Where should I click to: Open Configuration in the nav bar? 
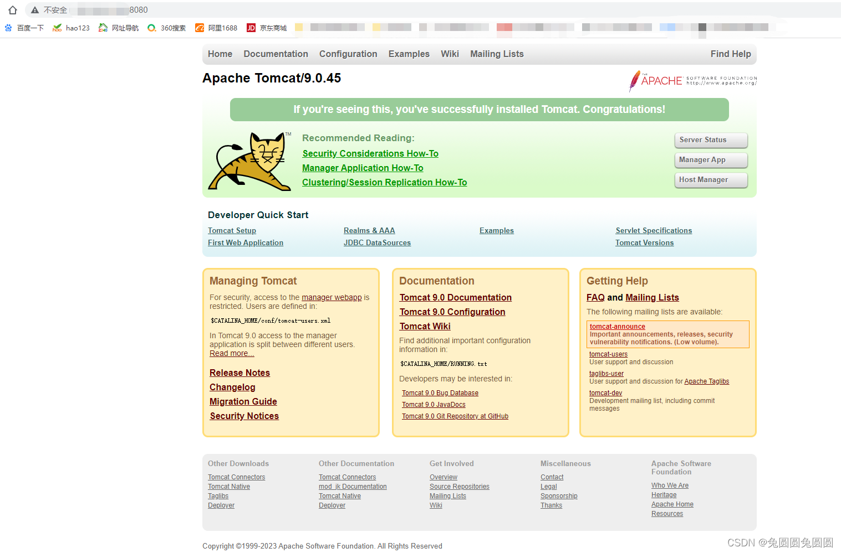click(348, 54)
